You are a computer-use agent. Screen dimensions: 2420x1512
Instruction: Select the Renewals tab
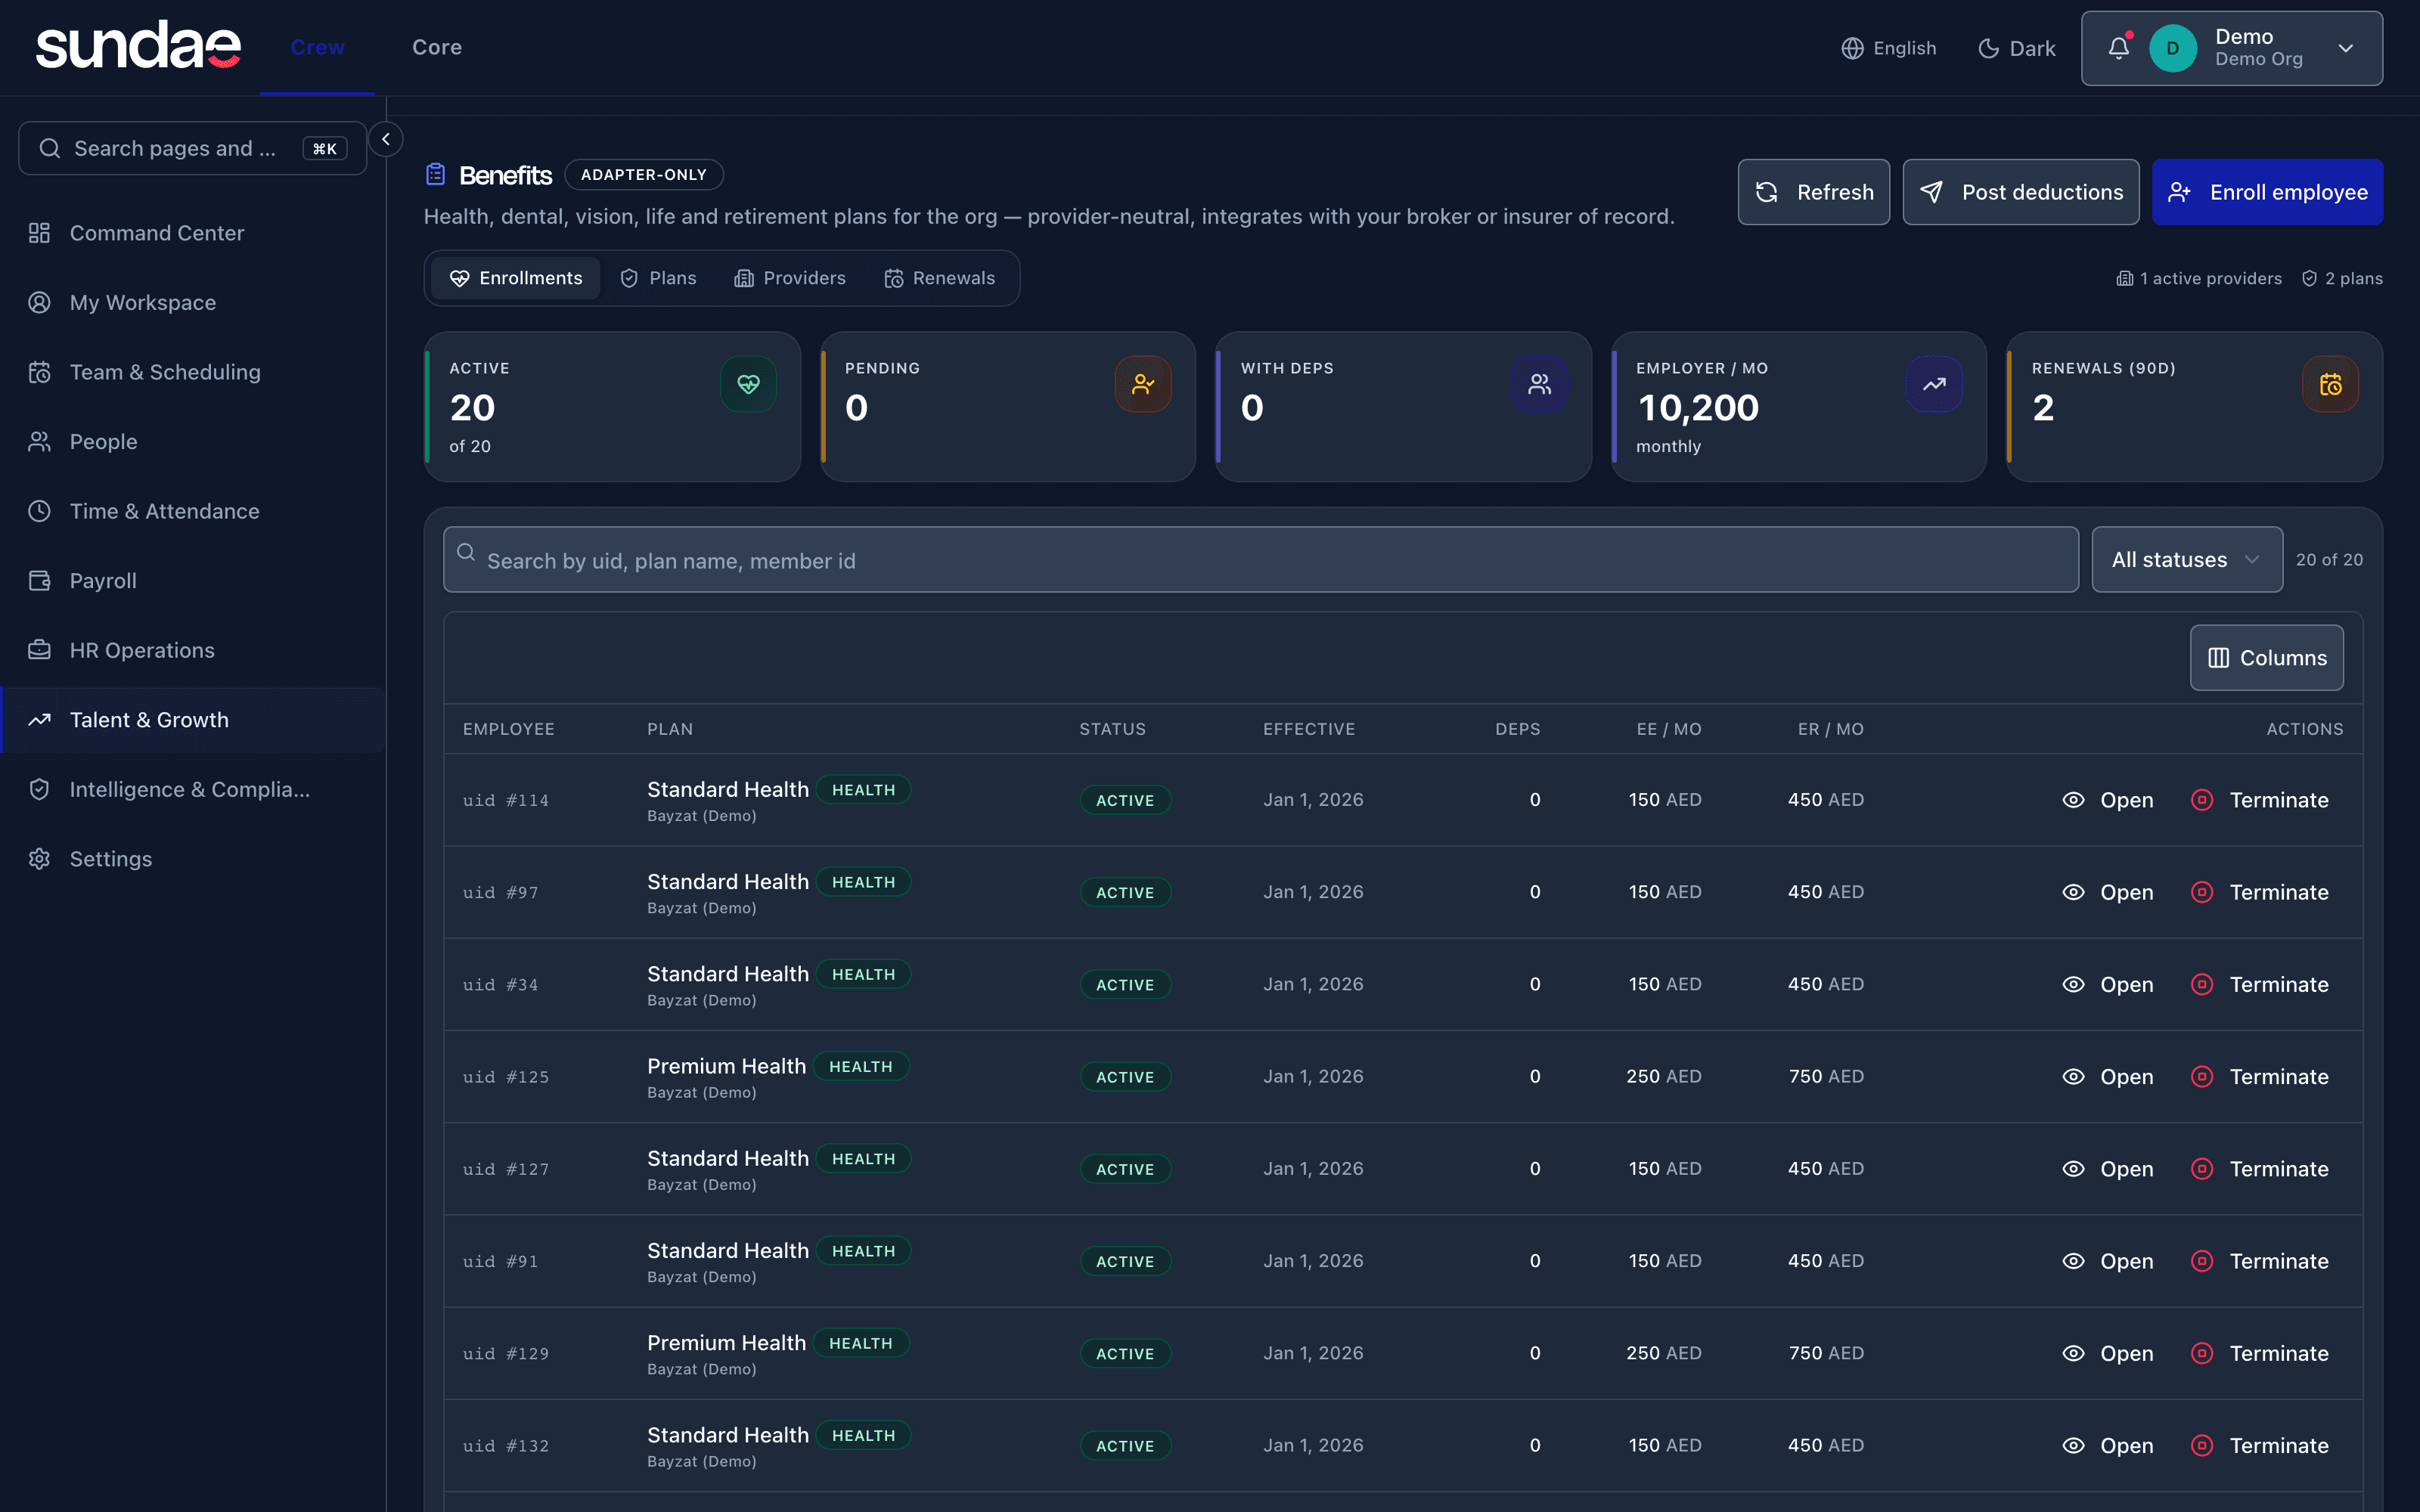pos(940,278)
